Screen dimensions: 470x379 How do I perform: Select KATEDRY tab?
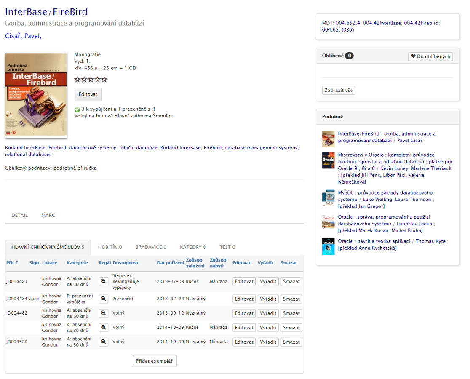tap(193, 247)
